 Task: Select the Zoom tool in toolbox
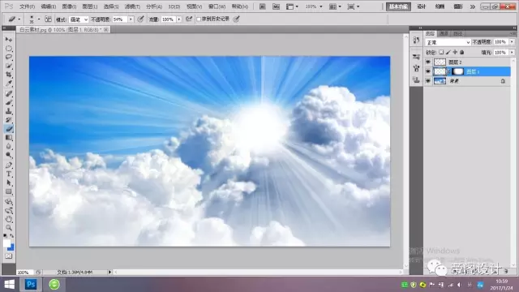pyautogui.click(x=9, y=228)
